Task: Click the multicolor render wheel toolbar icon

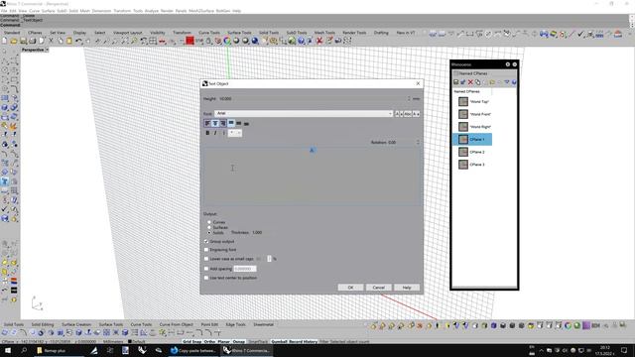Action: click(x=227, y=41)
